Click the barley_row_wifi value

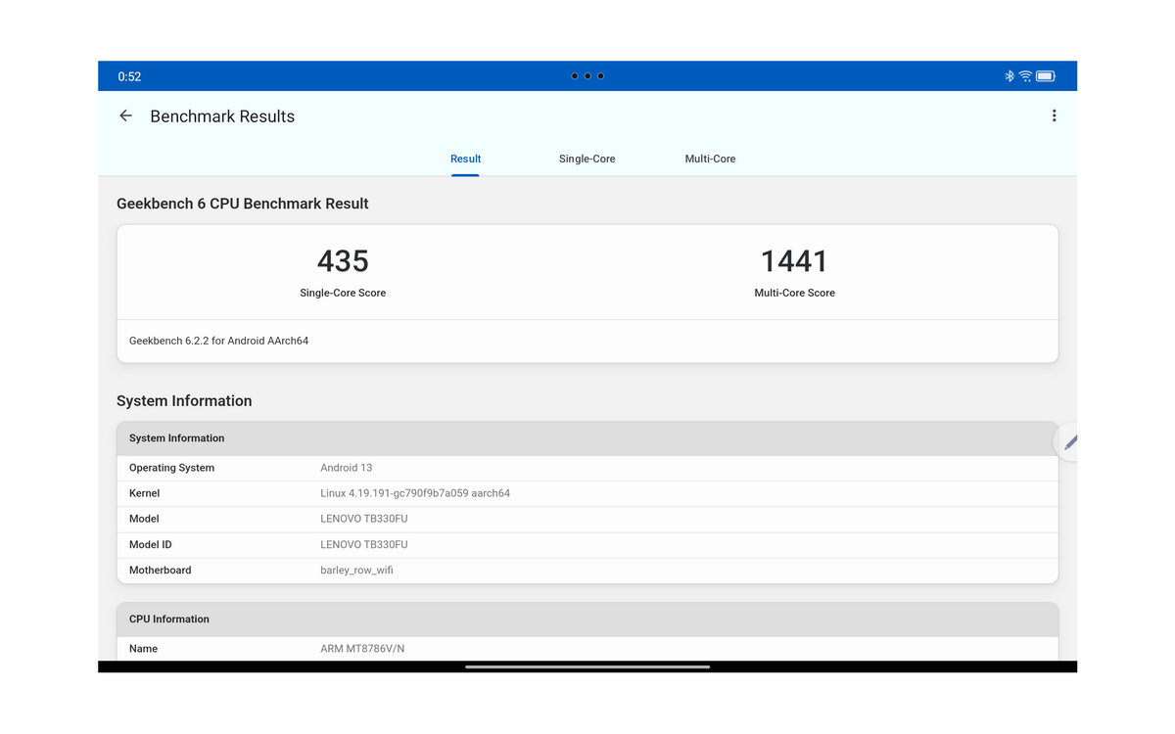tap(356, 570)
